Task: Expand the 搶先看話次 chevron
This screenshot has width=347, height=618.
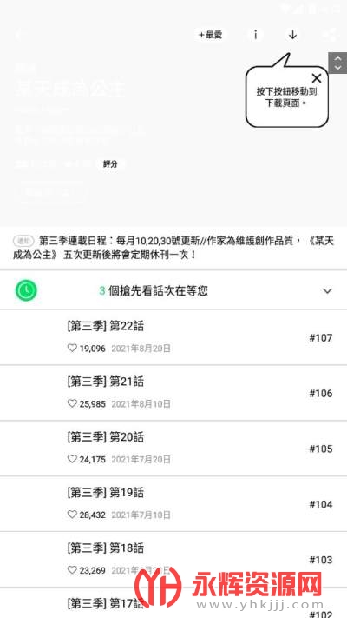Action: [327, 291]
